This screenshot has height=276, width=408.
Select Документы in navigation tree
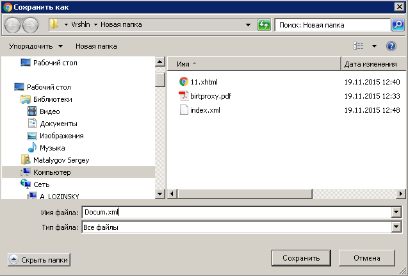tap(58, 124)
